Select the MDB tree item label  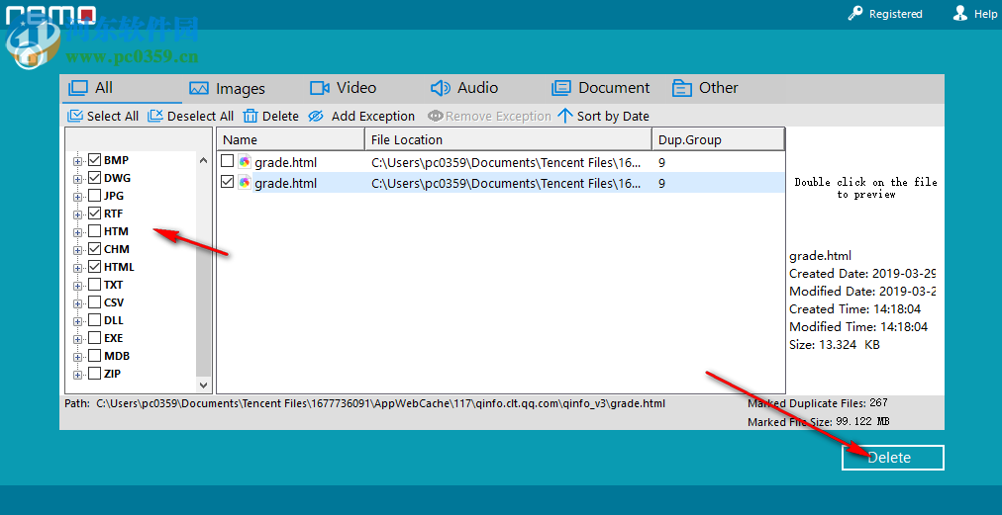coord(117,356)
